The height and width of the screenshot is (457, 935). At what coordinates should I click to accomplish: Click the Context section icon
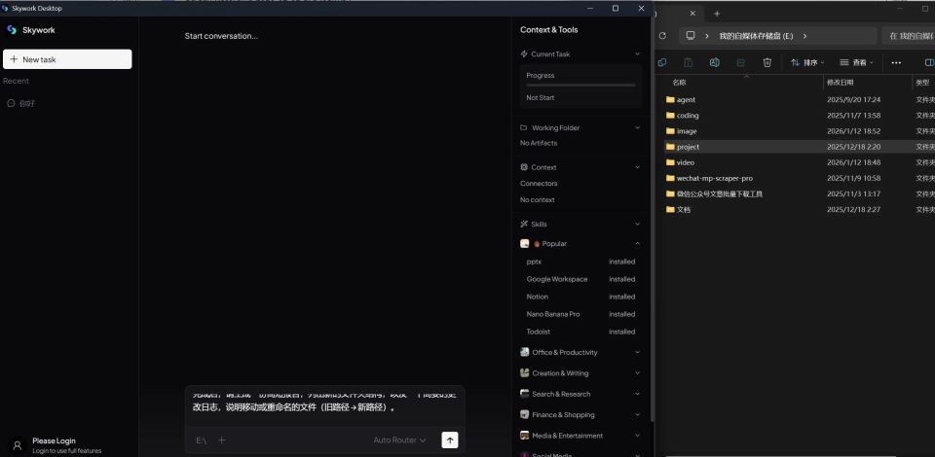tap(524, 167)
